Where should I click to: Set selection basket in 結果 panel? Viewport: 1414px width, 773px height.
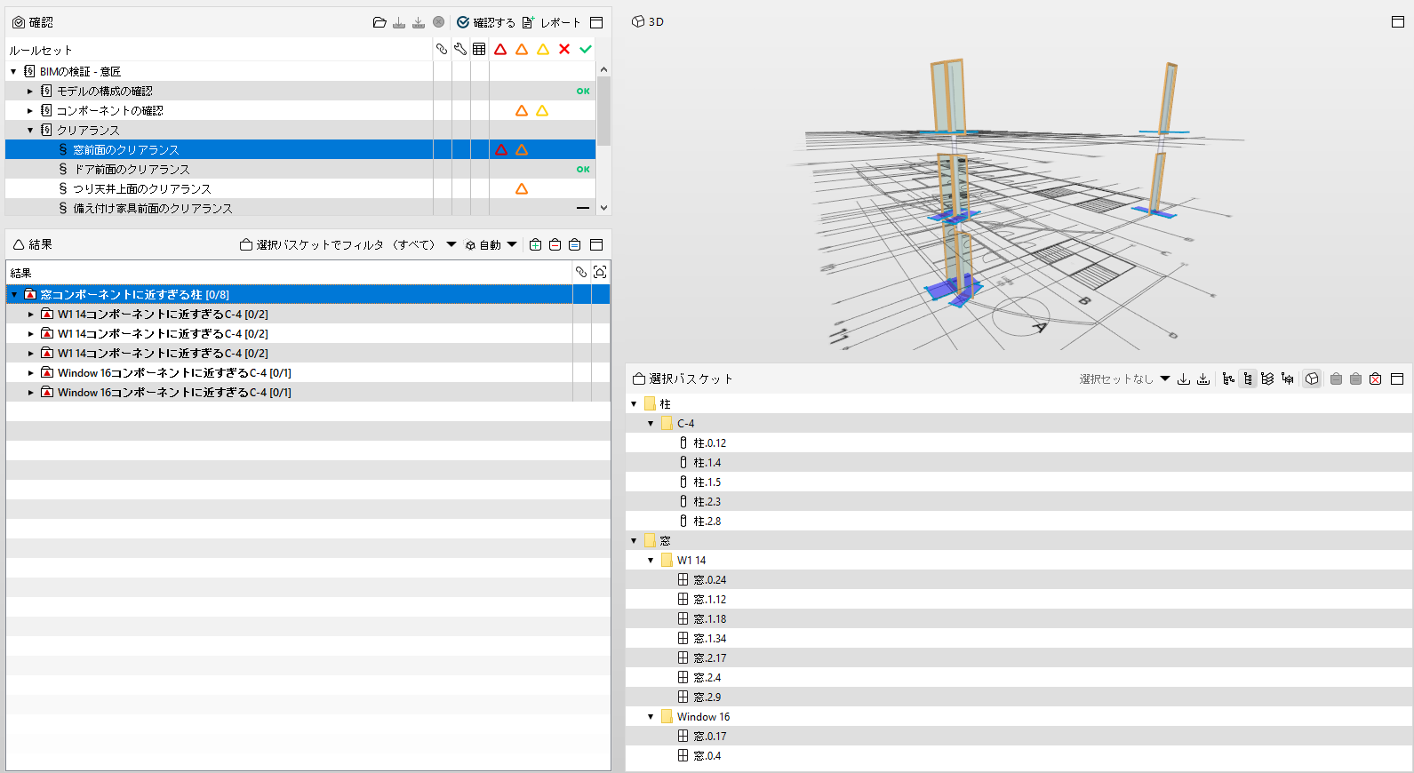coord(574,244)
